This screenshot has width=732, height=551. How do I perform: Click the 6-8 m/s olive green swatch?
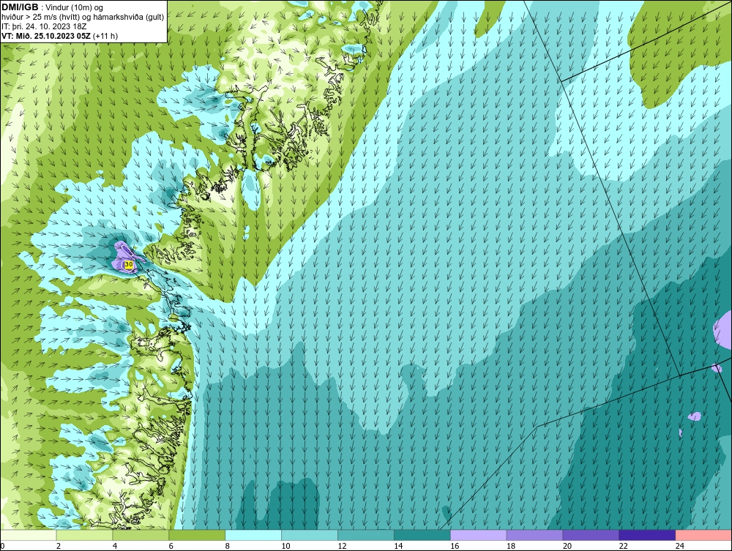[x=197, y=535]
